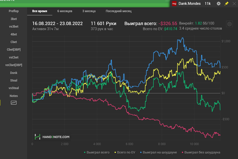The image size is (238, 159).
Task: Click the 11k hands count label
Action: click(207, 3)
